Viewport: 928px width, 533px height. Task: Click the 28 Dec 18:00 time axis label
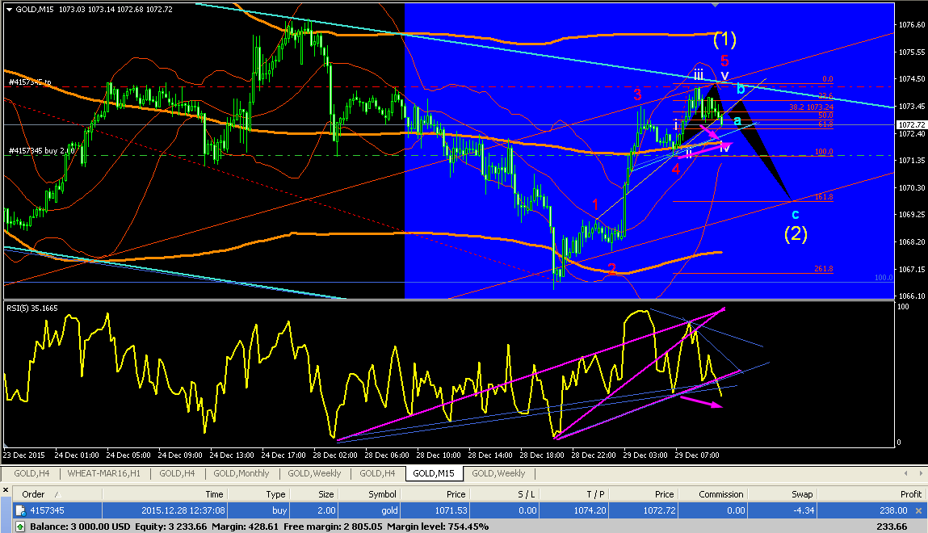541,455
